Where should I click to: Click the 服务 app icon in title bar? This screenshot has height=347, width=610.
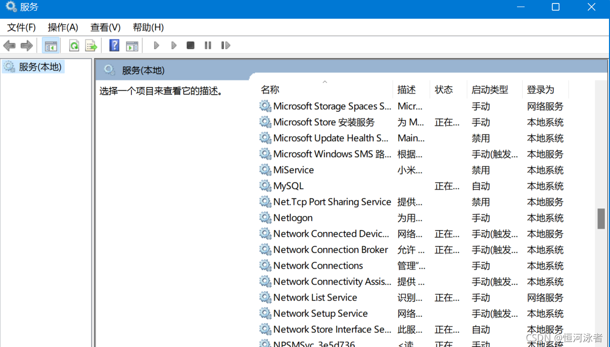11,7
